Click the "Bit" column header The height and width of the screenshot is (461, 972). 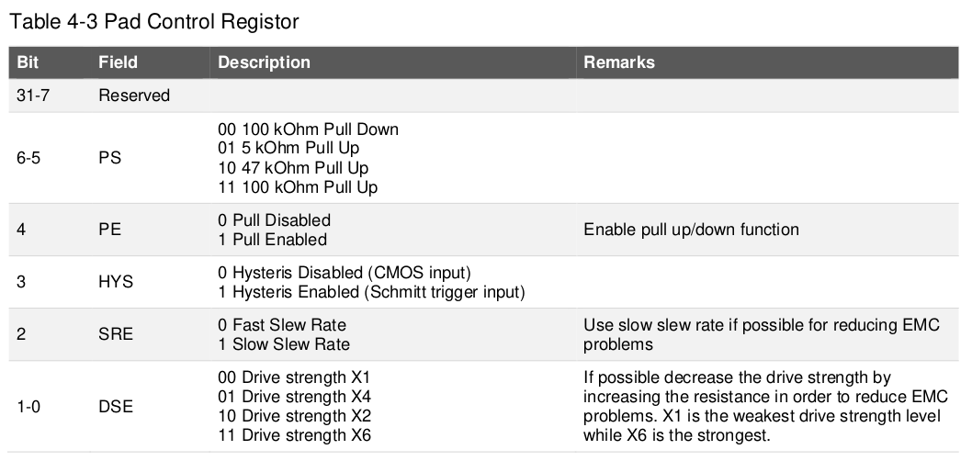click(28, 62)
